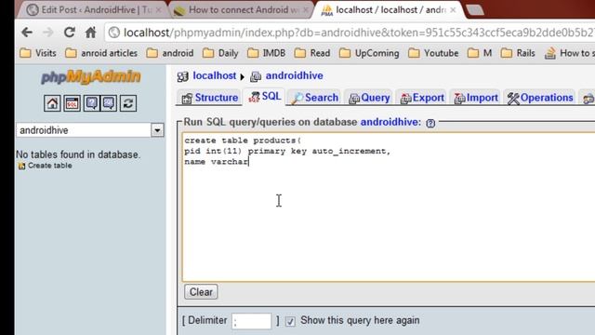Screen dimensions: 595x335
Task: Open the anroid articles bookmark folder
Action: click(x=101, y=53)
